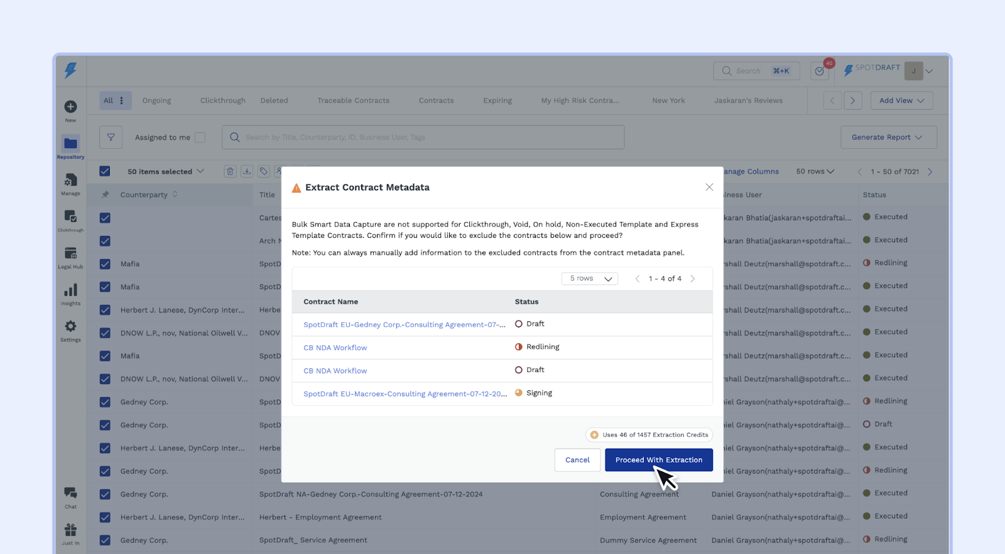Uncheck the first Gedney Corp. row checkbox
Image resolution: width=1005 pixels, height=554 pixels.
coord(105,402)
